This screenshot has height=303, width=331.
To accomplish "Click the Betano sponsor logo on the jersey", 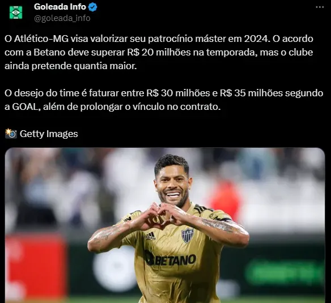I will [x=171, y=259].
